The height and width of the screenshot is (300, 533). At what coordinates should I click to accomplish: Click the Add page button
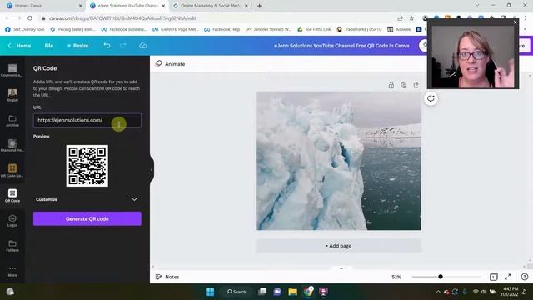[338, 246]
